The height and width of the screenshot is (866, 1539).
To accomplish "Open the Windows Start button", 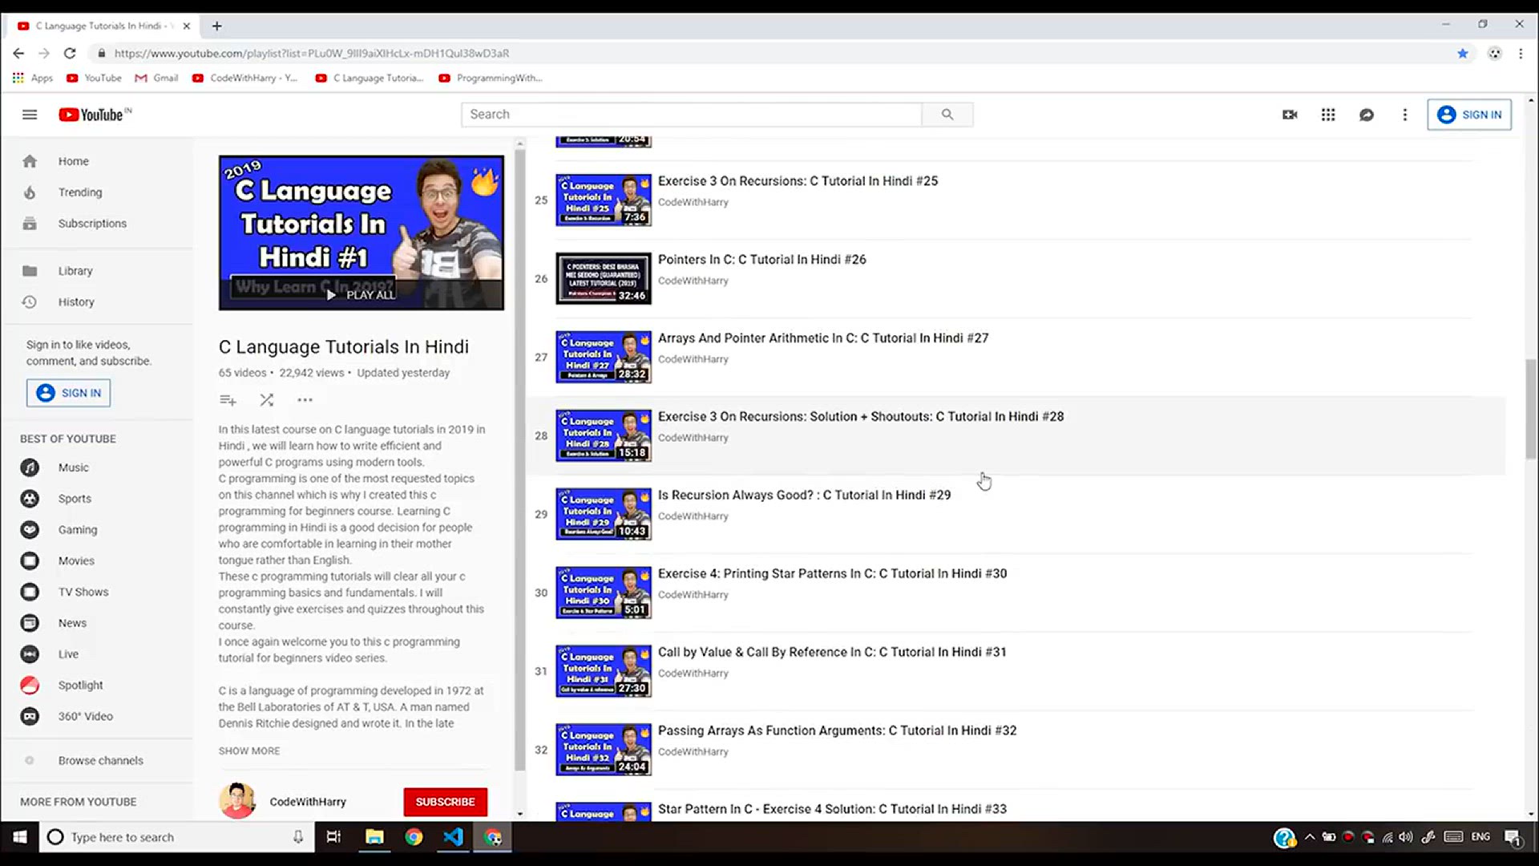I will (19, 837).
